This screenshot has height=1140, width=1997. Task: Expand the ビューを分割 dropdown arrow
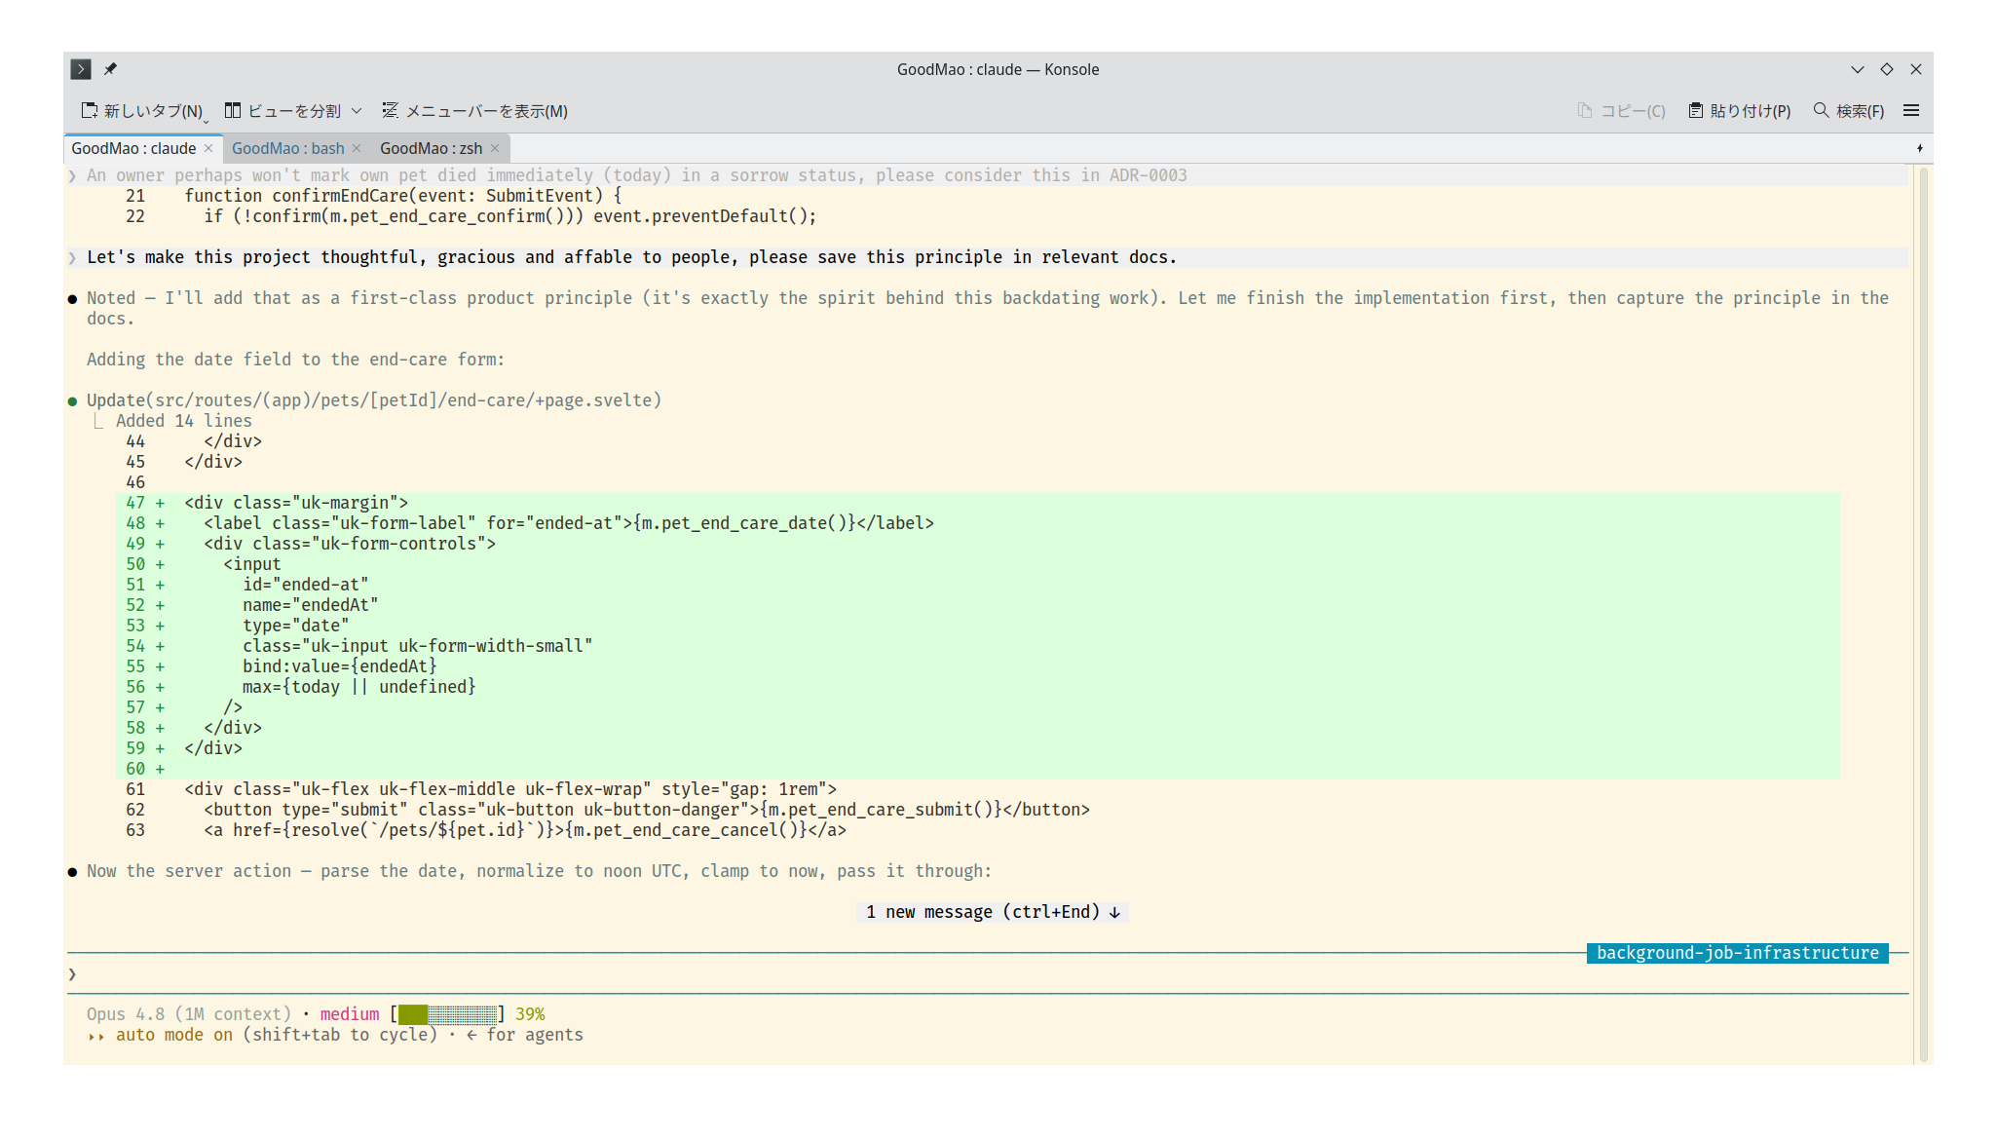[x=357, y=111]
